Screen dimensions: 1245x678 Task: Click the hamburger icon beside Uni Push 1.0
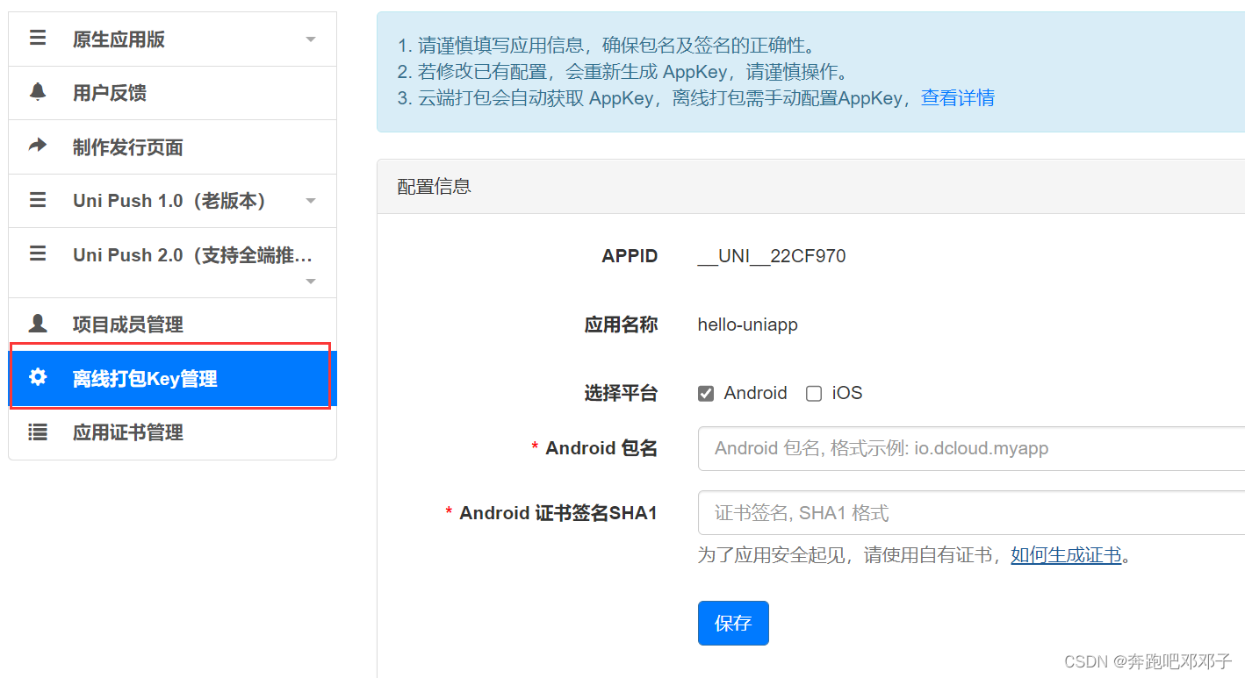38,200
